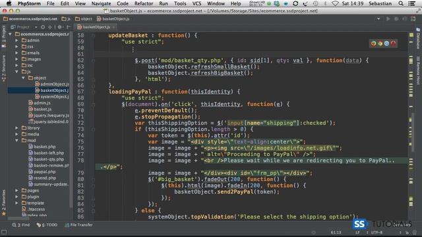Viewport: 422px width, 237px height.
Task: Open the Remote Host tool window
Action: tap(418, 70)
